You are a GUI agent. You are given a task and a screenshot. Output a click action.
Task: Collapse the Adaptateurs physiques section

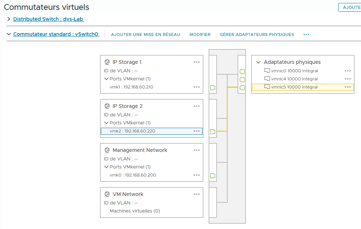pos(259,62)
